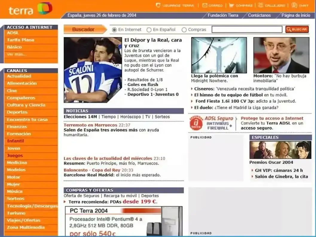316x237 pixels.
Task: Open Callejero map icon
Action: point(261,5)
